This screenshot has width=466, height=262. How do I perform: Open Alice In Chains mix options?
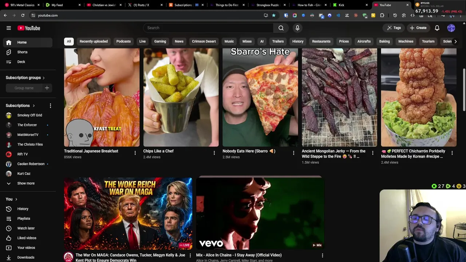pyautogui.click(x=322, y=256)
